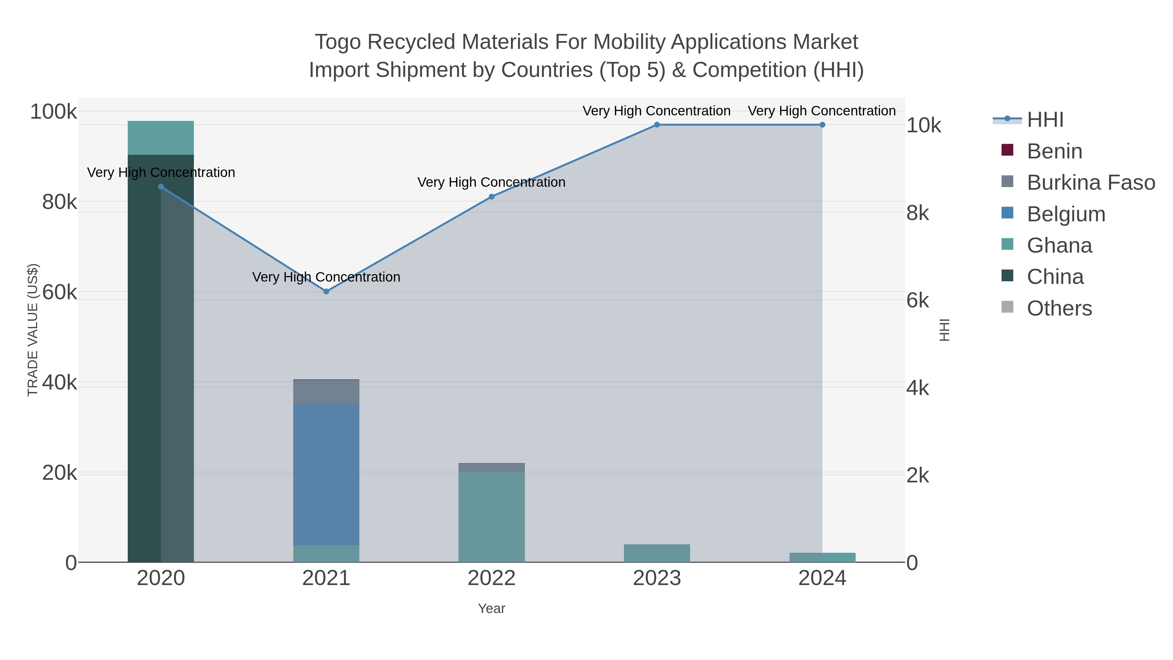Click the Ghana bar for 2023
Image resolution: width=1173 pixels, height=660 pixels.
pos(657,553)
